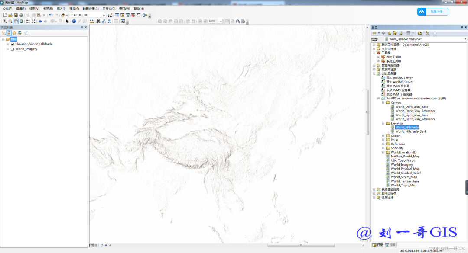Open the ModelBuilder window icon
The image size is (468, 253).
coord(145,15)
